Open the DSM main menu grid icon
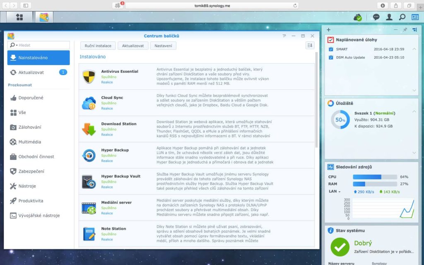 tap(19, 17)
